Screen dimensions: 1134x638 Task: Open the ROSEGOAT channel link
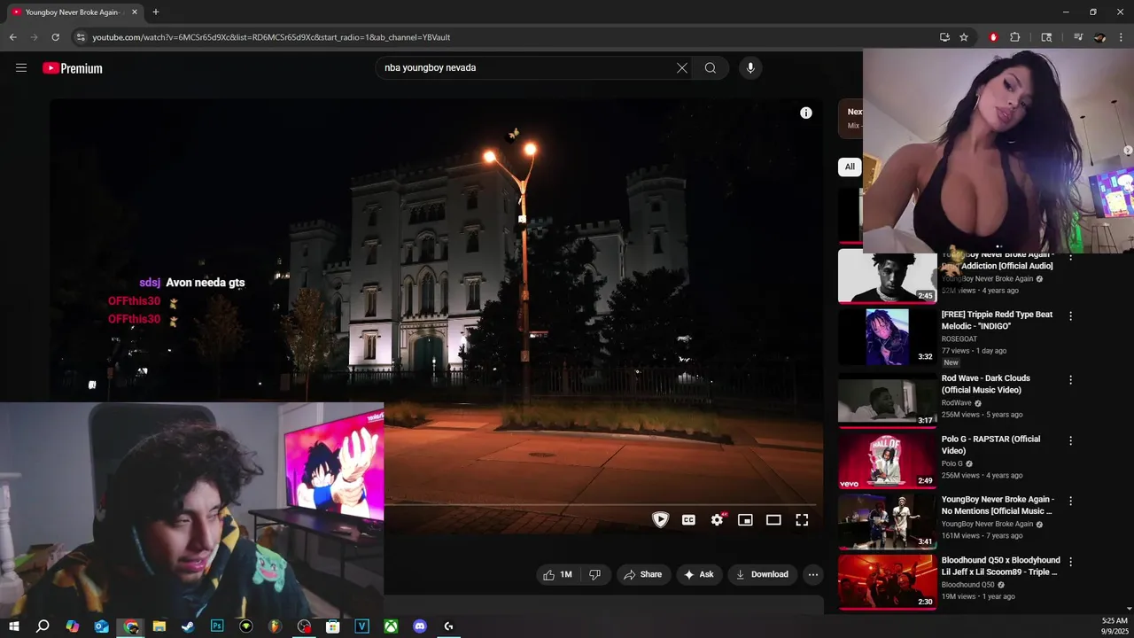959,338
